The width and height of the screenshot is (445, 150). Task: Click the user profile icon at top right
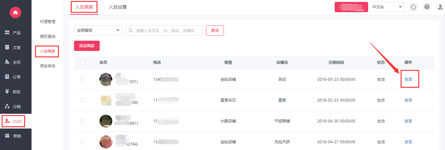pyautogui.click(x=440, y=7)
